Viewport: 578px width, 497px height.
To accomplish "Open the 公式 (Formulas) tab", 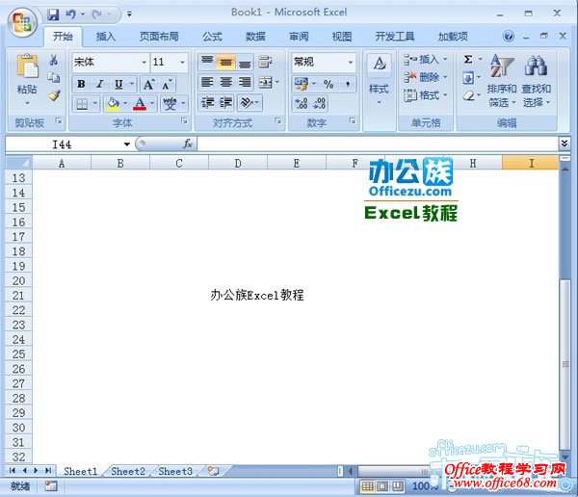I will click(212, 37).
